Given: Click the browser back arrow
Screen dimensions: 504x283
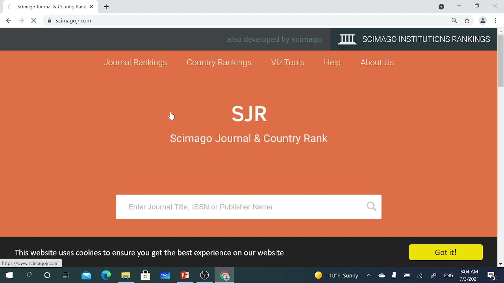Looking at the screenshot, I should 9,20.
